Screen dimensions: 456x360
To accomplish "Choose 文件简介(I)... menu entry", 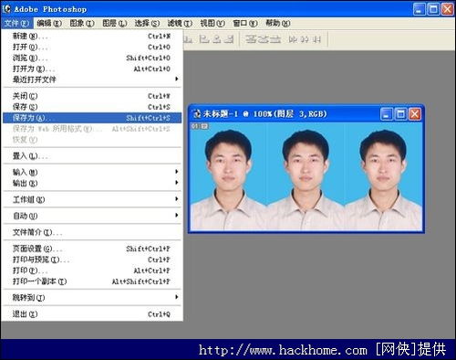I will (92, 233).
